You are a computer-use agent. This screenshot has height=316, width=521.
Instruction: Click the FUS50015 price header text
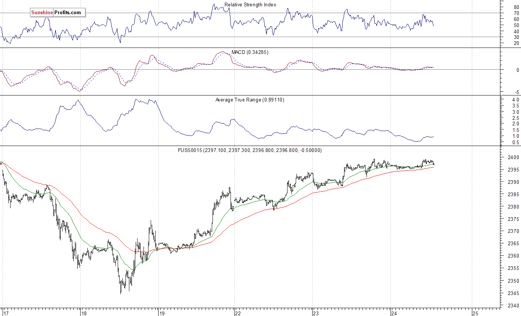[250, 150]
